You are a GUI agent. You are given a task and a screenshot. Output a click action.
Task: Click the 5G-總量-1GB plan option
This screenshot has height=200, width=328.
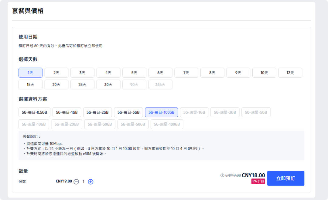(x=194, y=112)
